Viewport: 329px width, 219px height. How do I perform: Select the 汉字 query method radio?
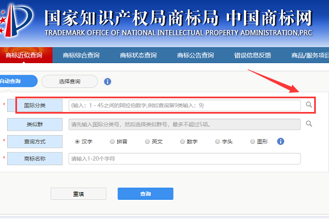(x=77, y=142)
